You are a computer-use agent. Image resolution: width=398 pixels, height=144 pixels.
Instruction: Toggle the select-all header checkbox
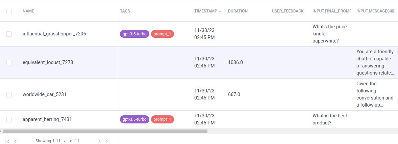click(9, 11)
